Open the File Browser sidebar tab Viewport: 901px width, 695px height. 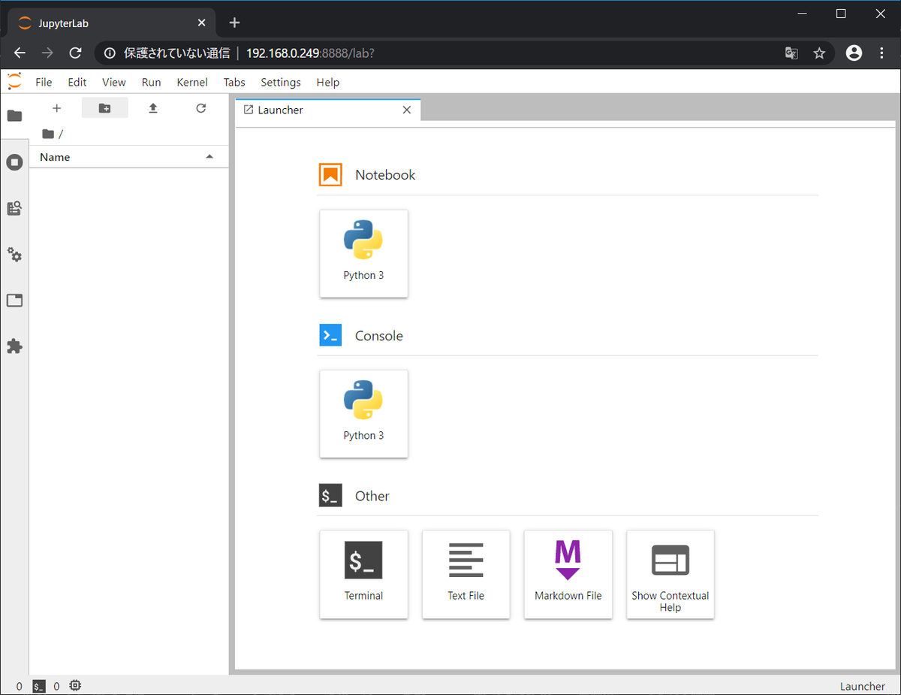(x=14, y=116)
